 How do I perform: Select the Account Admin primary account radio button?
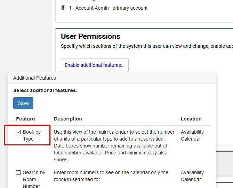(63, 8)
